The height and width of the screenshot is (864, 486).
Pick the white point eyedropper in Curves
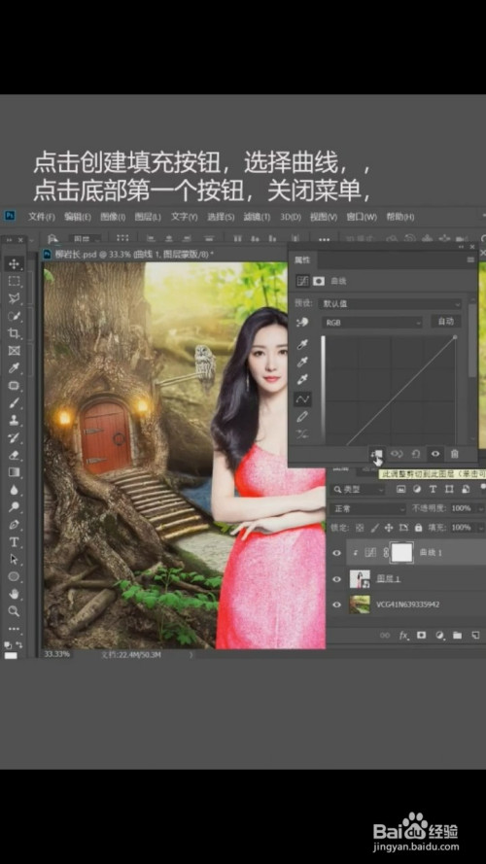[302, 380]
